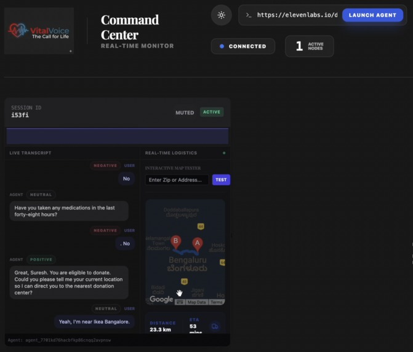Click the agent ID footer text
The width and height of the screenshot is (413, 352).
click(x=59, y=340)
